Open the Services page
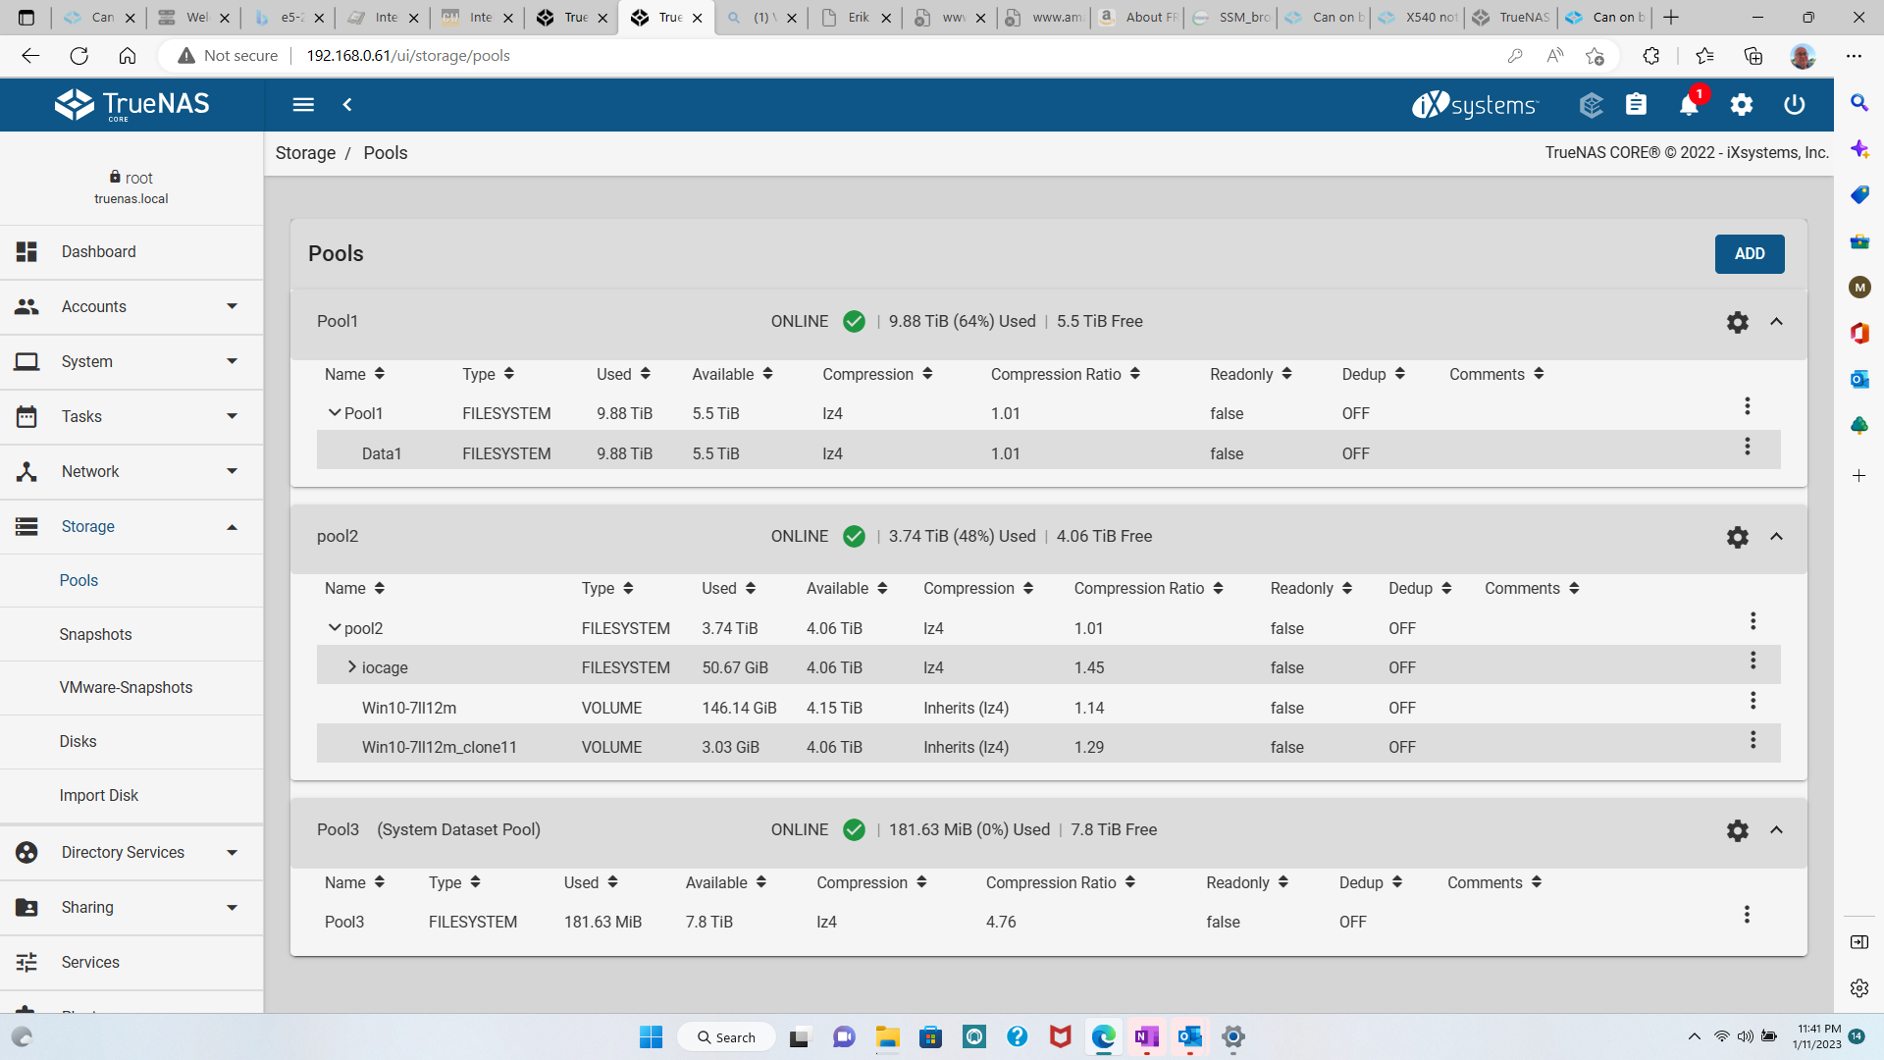 tap(131, 963)
